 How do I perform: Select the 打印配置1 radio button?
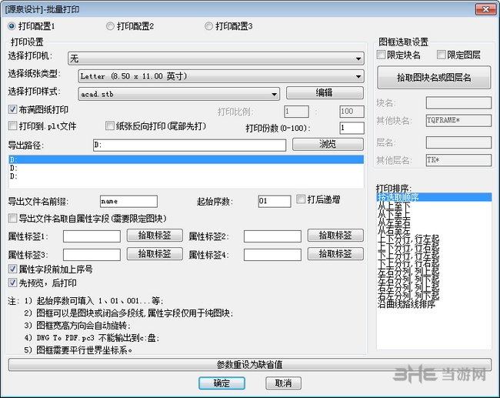tap(12, 26)
